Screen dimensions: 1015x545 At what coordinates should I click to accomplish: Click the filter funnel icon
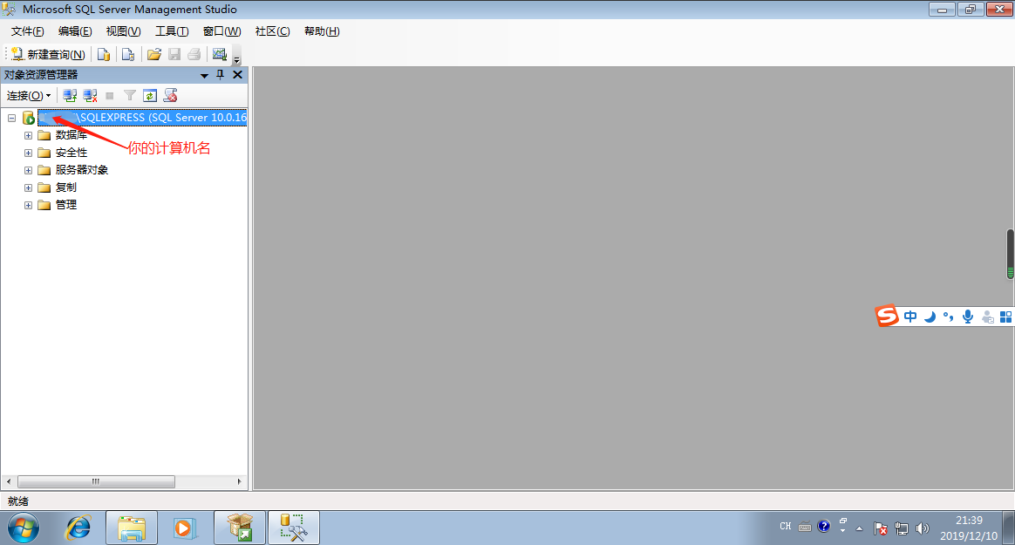129,96
